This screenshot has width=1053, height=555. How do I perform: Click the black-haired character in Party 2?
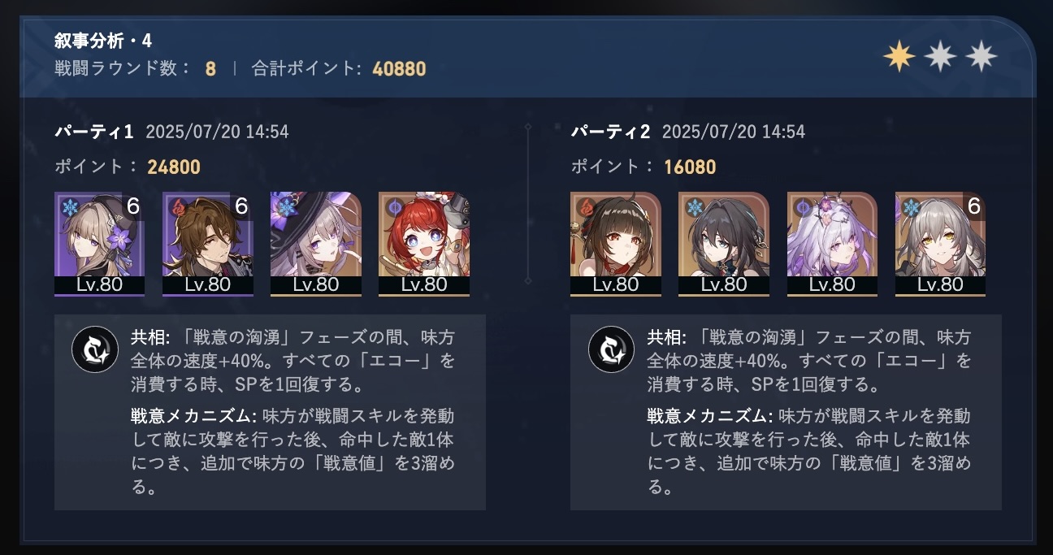(x=723, y=244)
